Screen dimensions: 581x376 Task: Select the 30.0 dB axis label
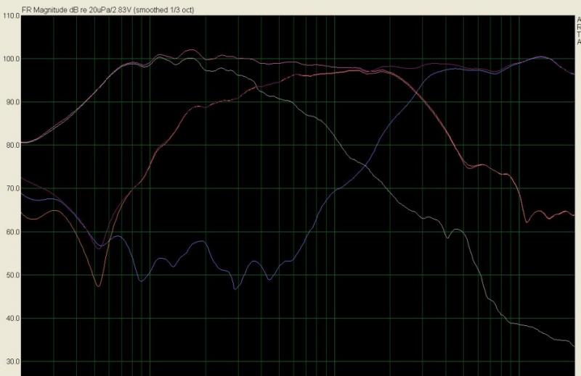coord(13,362)
